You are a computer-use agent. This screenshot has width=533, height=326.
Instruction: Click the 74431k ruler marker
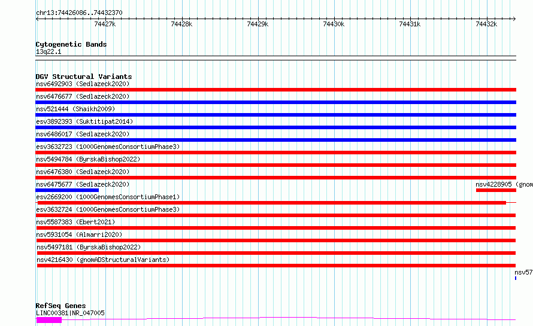click(410, 24)
